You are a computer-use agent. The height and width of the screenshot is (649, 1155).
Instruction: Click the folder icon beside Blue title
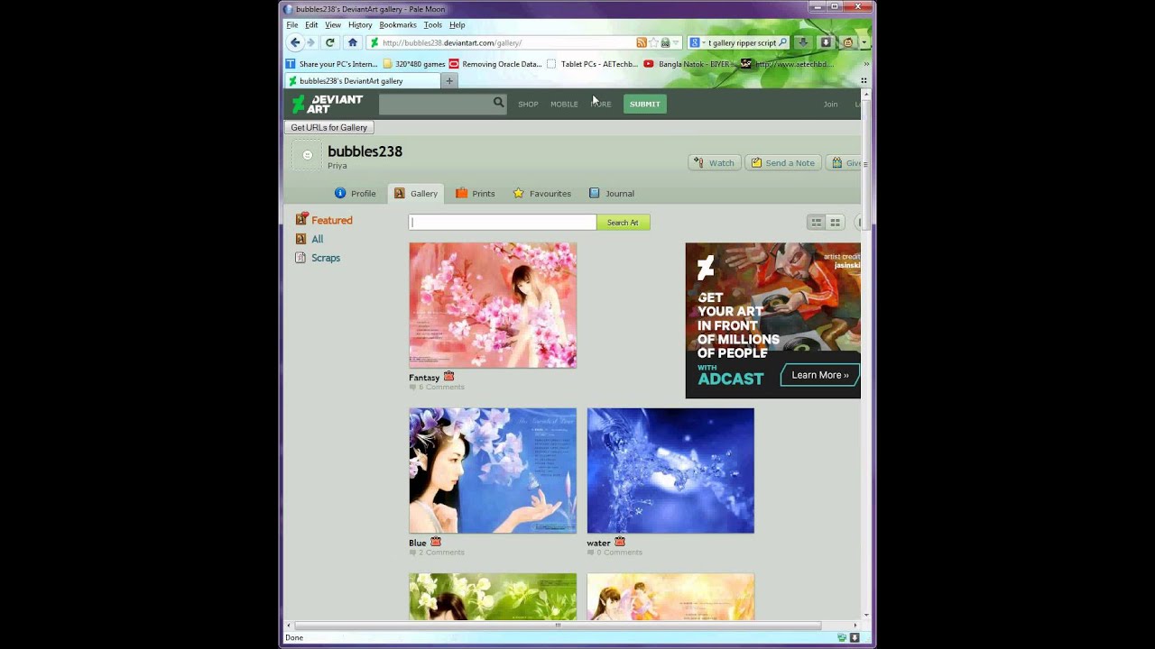436,542
